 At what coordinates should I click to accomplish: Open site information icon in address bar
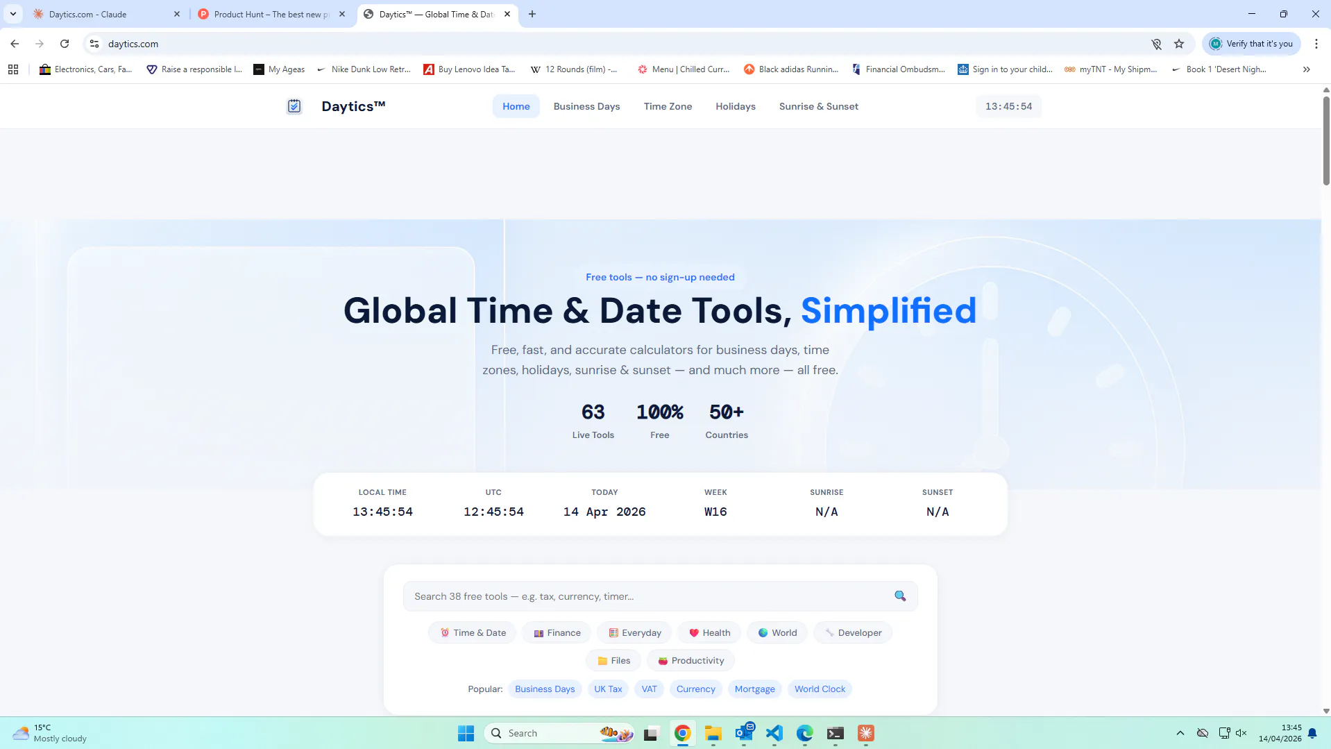94,44
